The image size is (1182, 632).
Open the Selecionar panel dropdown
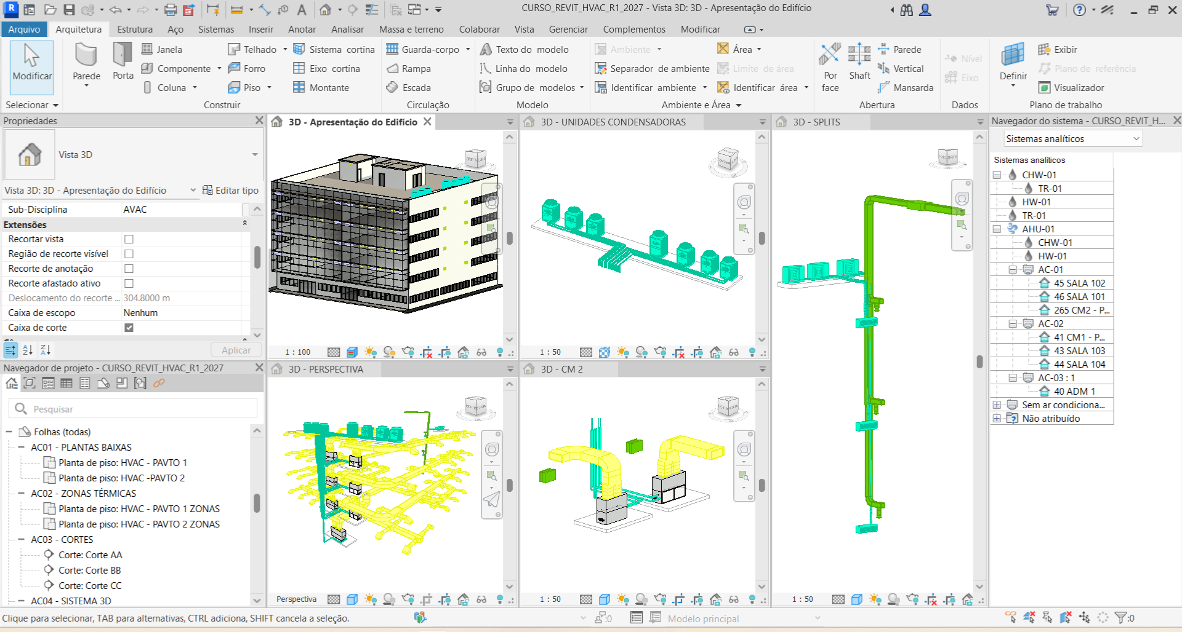32,105
